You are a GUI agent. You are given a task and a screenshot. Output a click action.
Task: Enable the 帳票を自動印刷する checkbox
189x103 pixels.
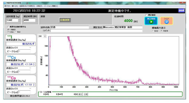(8, 27)
